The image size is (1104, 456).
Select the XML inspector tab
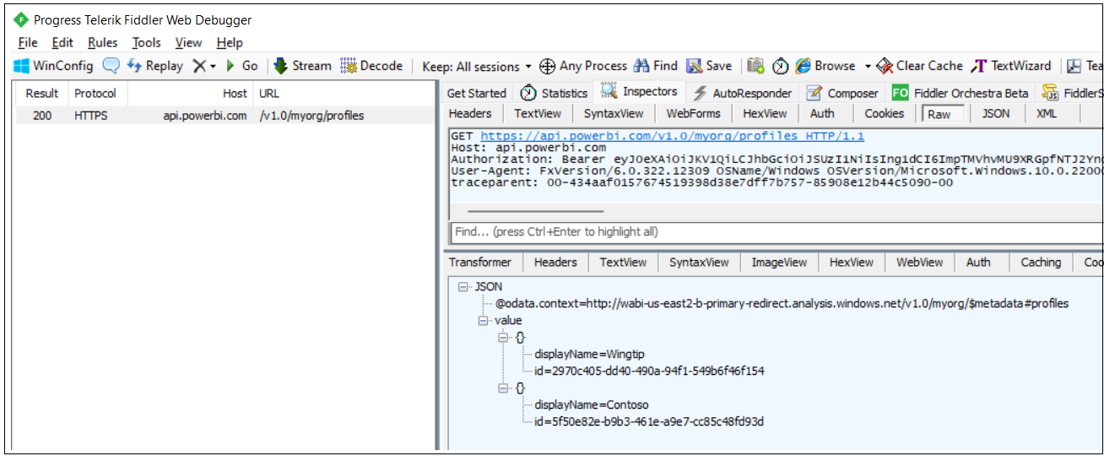[x=1047, y=113]
